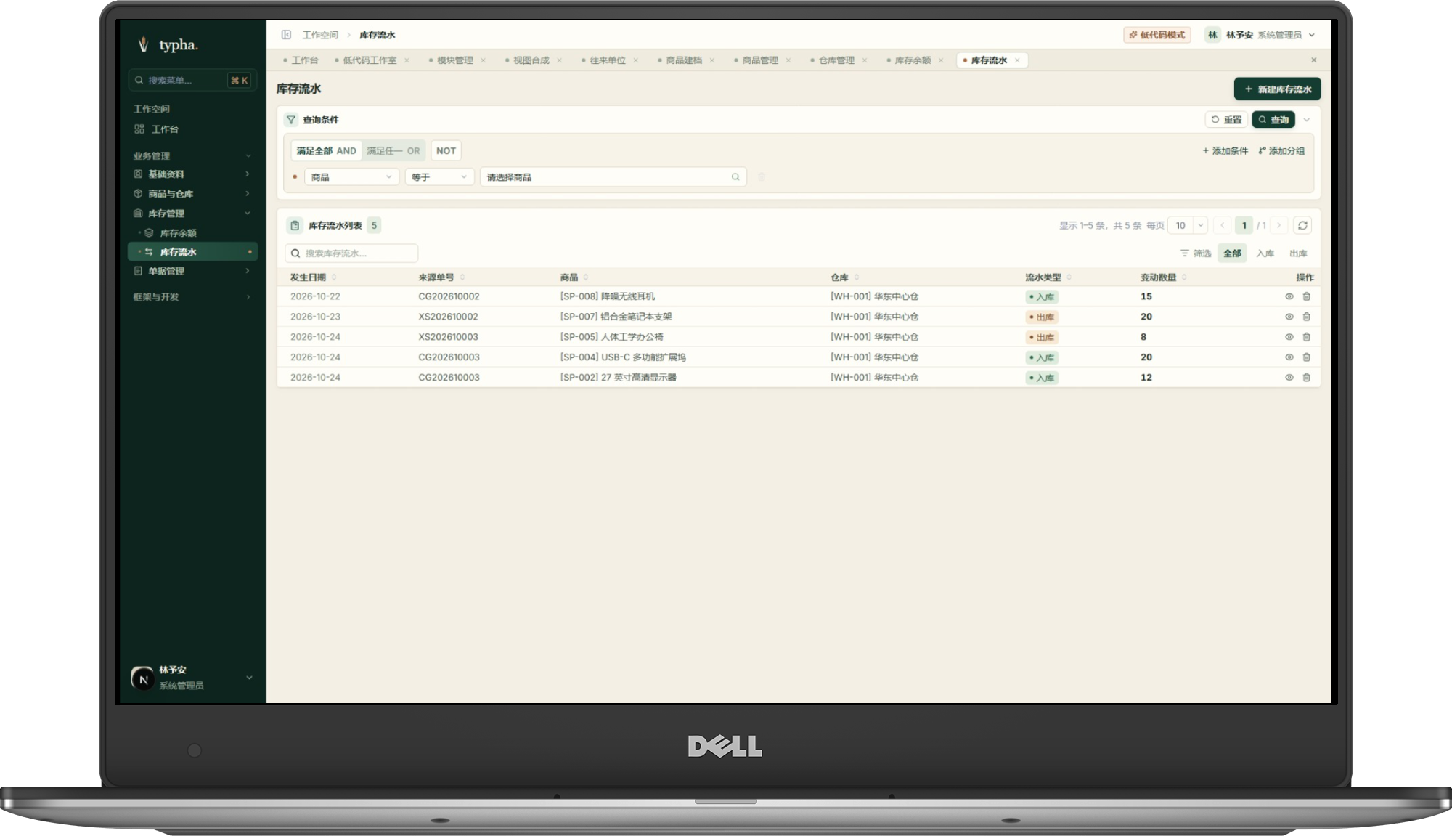Close the 库存余额 tab

click(x=941, y=60)
